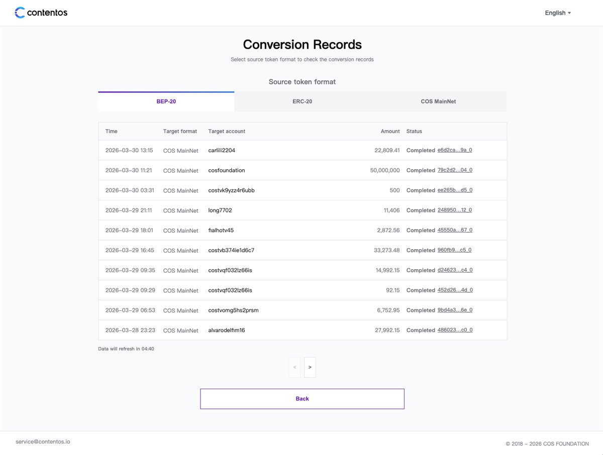Click the Contentos logo
The height and width of the screenshot is (455, 603).
point(41,13)
